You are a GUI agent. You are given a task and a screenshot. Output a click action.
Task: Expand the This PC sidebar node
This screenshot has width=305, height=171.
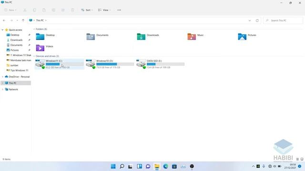tap(2, 83)
